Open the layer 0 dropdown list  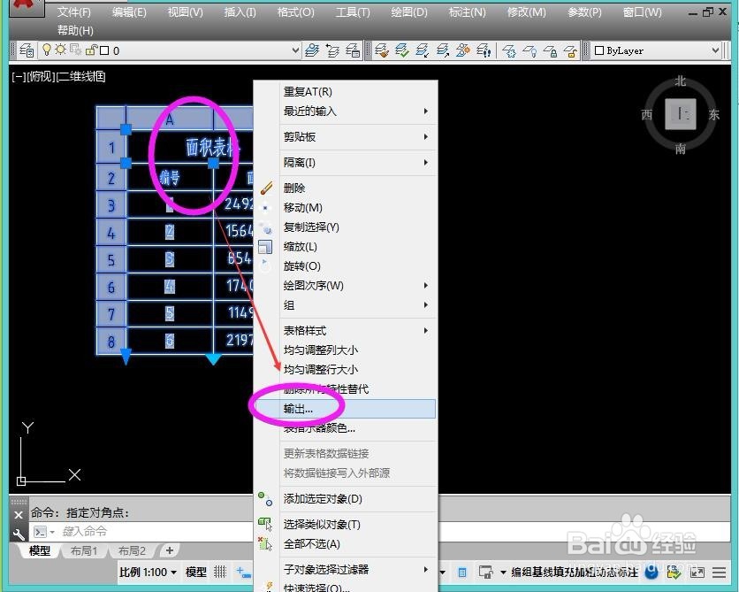[295, 50]
